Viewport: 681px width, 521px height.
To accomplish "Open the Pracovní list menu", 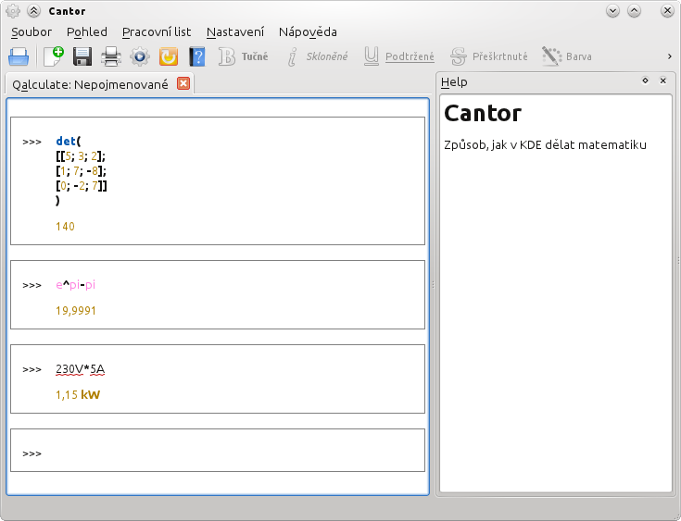I will [157, 32].
